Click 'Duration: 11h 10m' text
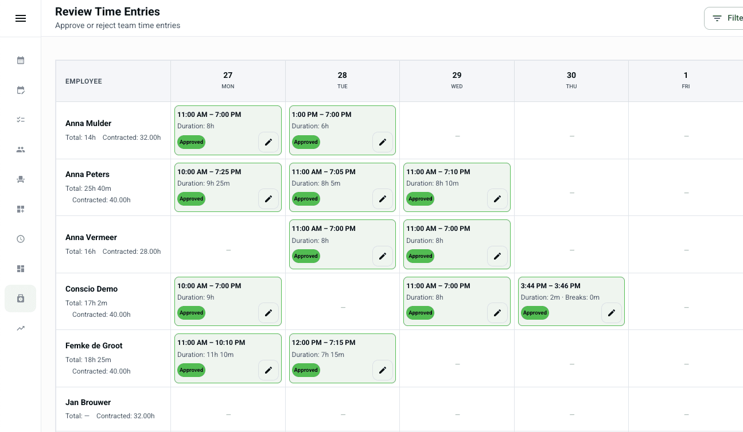This screenshot has height=432, width=743. click(205, 355)
